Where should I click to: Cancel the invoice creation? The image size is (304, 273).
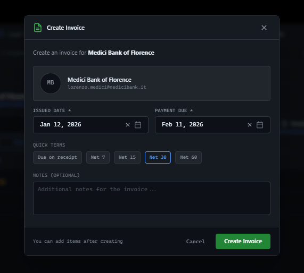(195, 242)
